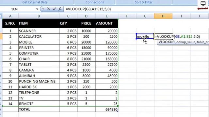Open Insert Function fx dialog

coord(60,9)
